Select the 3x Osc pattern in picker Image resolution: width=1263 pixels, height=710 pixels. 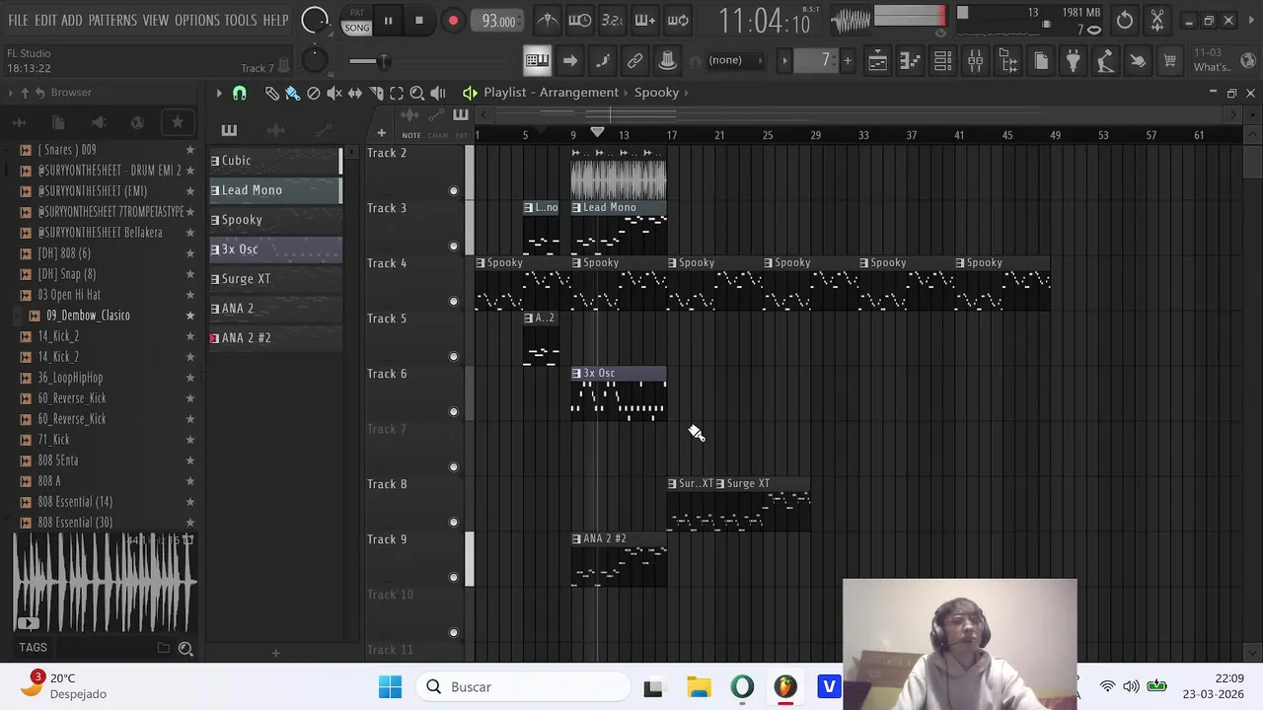coord(274,249)
